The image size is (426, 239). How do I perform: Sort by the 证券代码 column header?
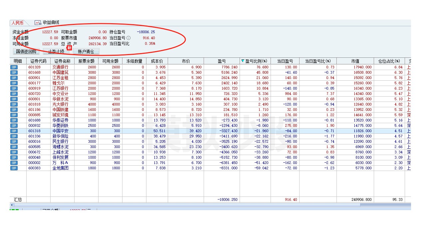coord(38,61)
